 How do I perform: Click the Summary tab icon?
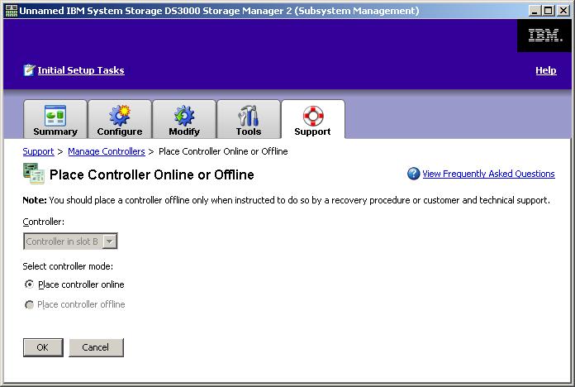(55, 115)
